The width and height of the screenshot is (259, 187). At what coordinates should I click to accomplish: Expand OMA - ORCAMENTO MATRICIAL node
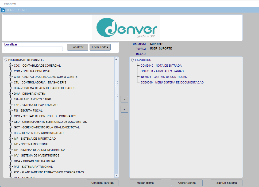click(10, 161)
